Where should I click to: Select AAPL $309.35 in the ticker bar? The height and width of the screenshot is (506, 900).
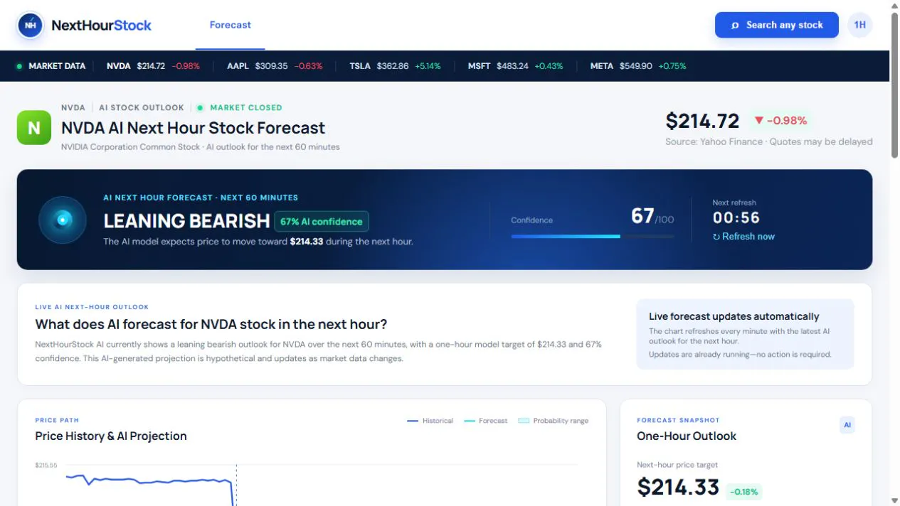tap(275, 66)
